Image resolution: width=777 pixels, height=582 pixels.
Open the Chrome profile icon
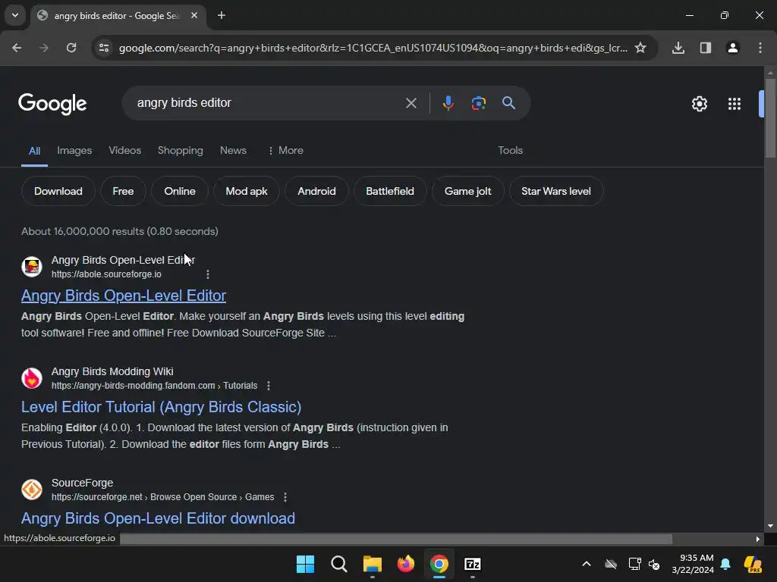(x=733, y=48)
